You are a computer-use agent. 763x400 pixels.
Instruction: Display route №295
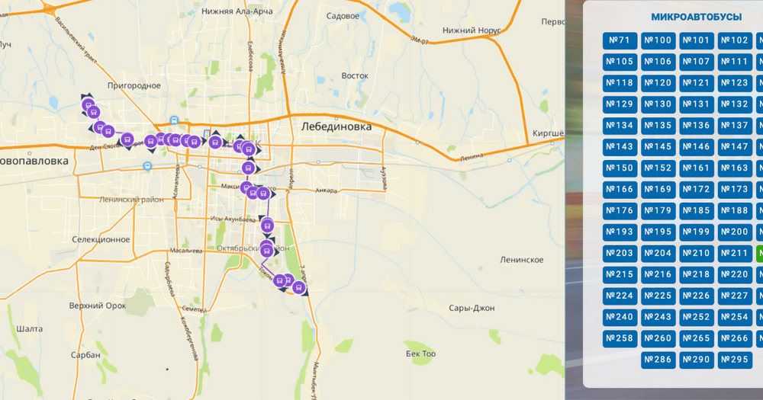(734, 360)
